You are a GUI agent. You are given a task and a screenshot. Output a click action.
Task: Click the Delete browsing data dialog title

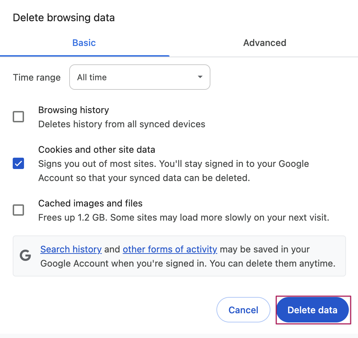click(64, 18)
